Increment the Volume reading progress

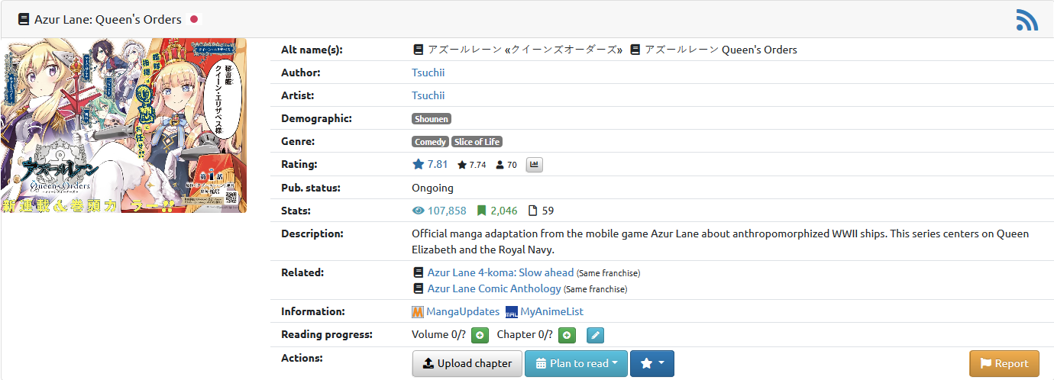pyautogui.click(x=480, y=335)
